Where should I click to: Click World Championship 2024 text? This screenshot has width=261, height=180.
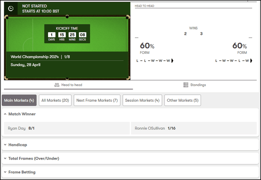pos(35,57)
